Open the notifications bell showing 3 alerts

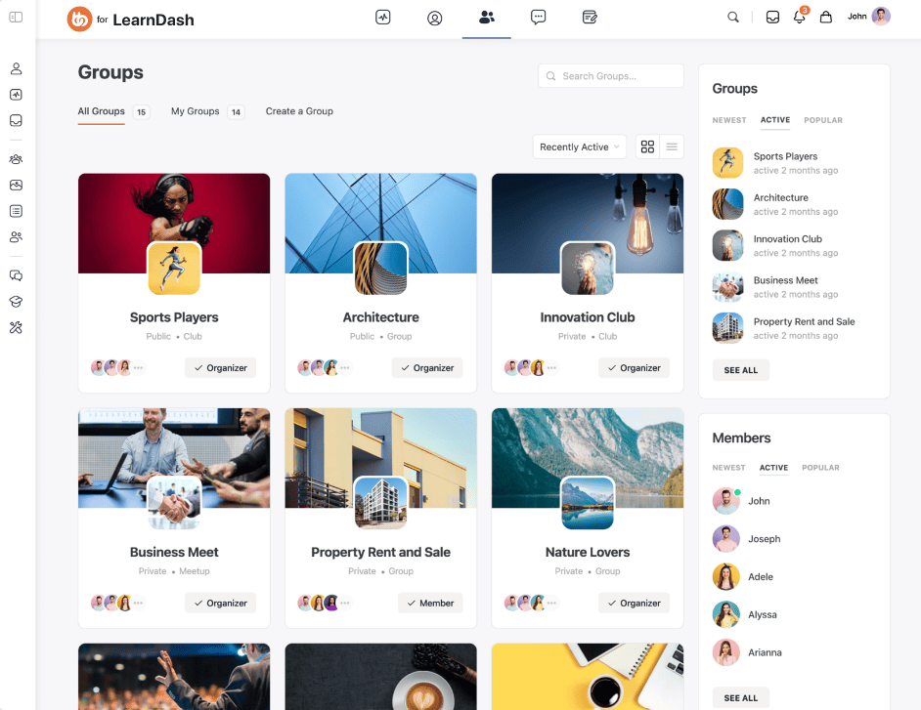pos(798,17)
